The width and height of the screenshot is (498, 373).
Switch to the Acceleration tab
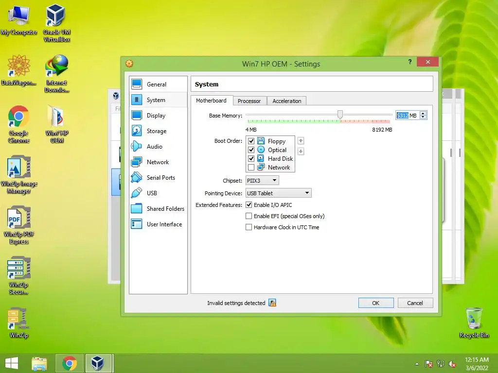click(287, 101)
